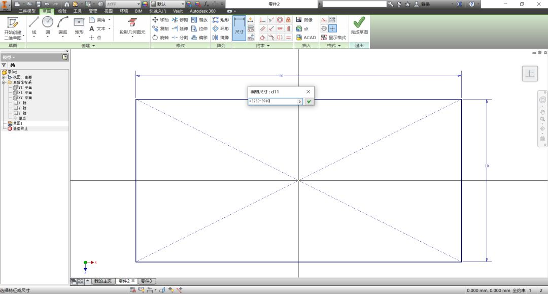The image size is (548, 294).
Task: Open the arrow flyout in edit dimension dialog
Action: (x=299, y=102)
